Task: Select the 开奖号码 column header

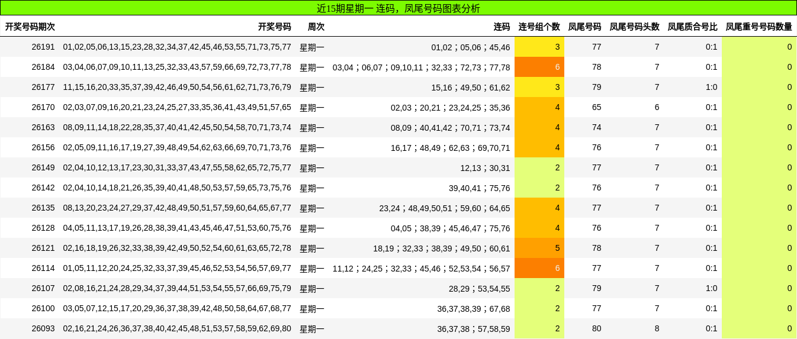Action: coord(275,27)
